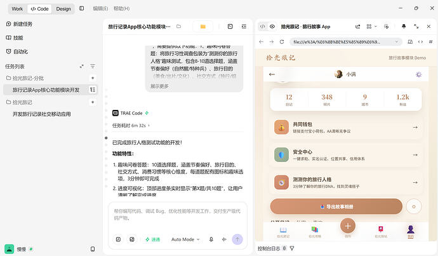Click the orange plus button in app navigation

coord(347,226)
